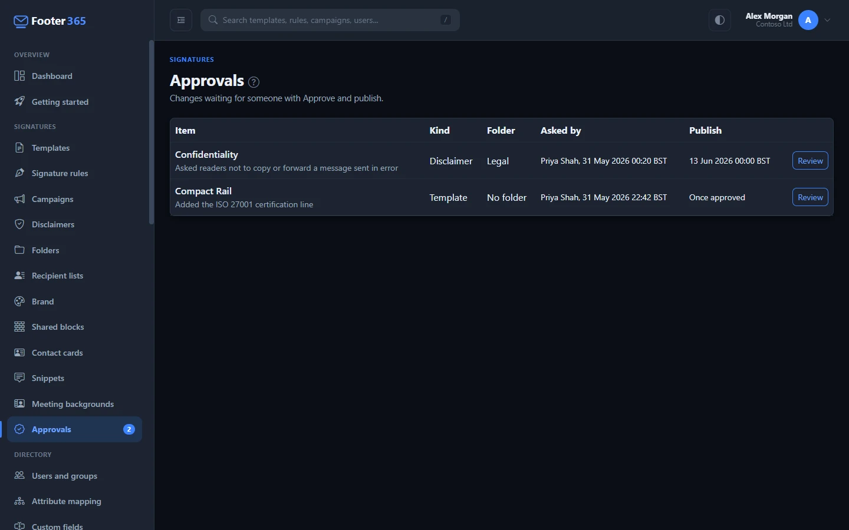Click the Dashboard icon in sidebar
This screenshot has height=530, width=849.
coord(19,76)
